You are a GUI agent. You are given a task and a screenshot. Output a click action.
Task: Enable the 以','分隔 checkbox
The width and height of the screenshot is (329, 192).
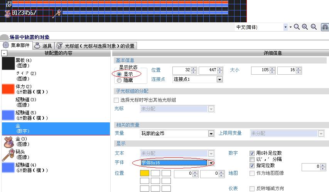coord(252,159)
